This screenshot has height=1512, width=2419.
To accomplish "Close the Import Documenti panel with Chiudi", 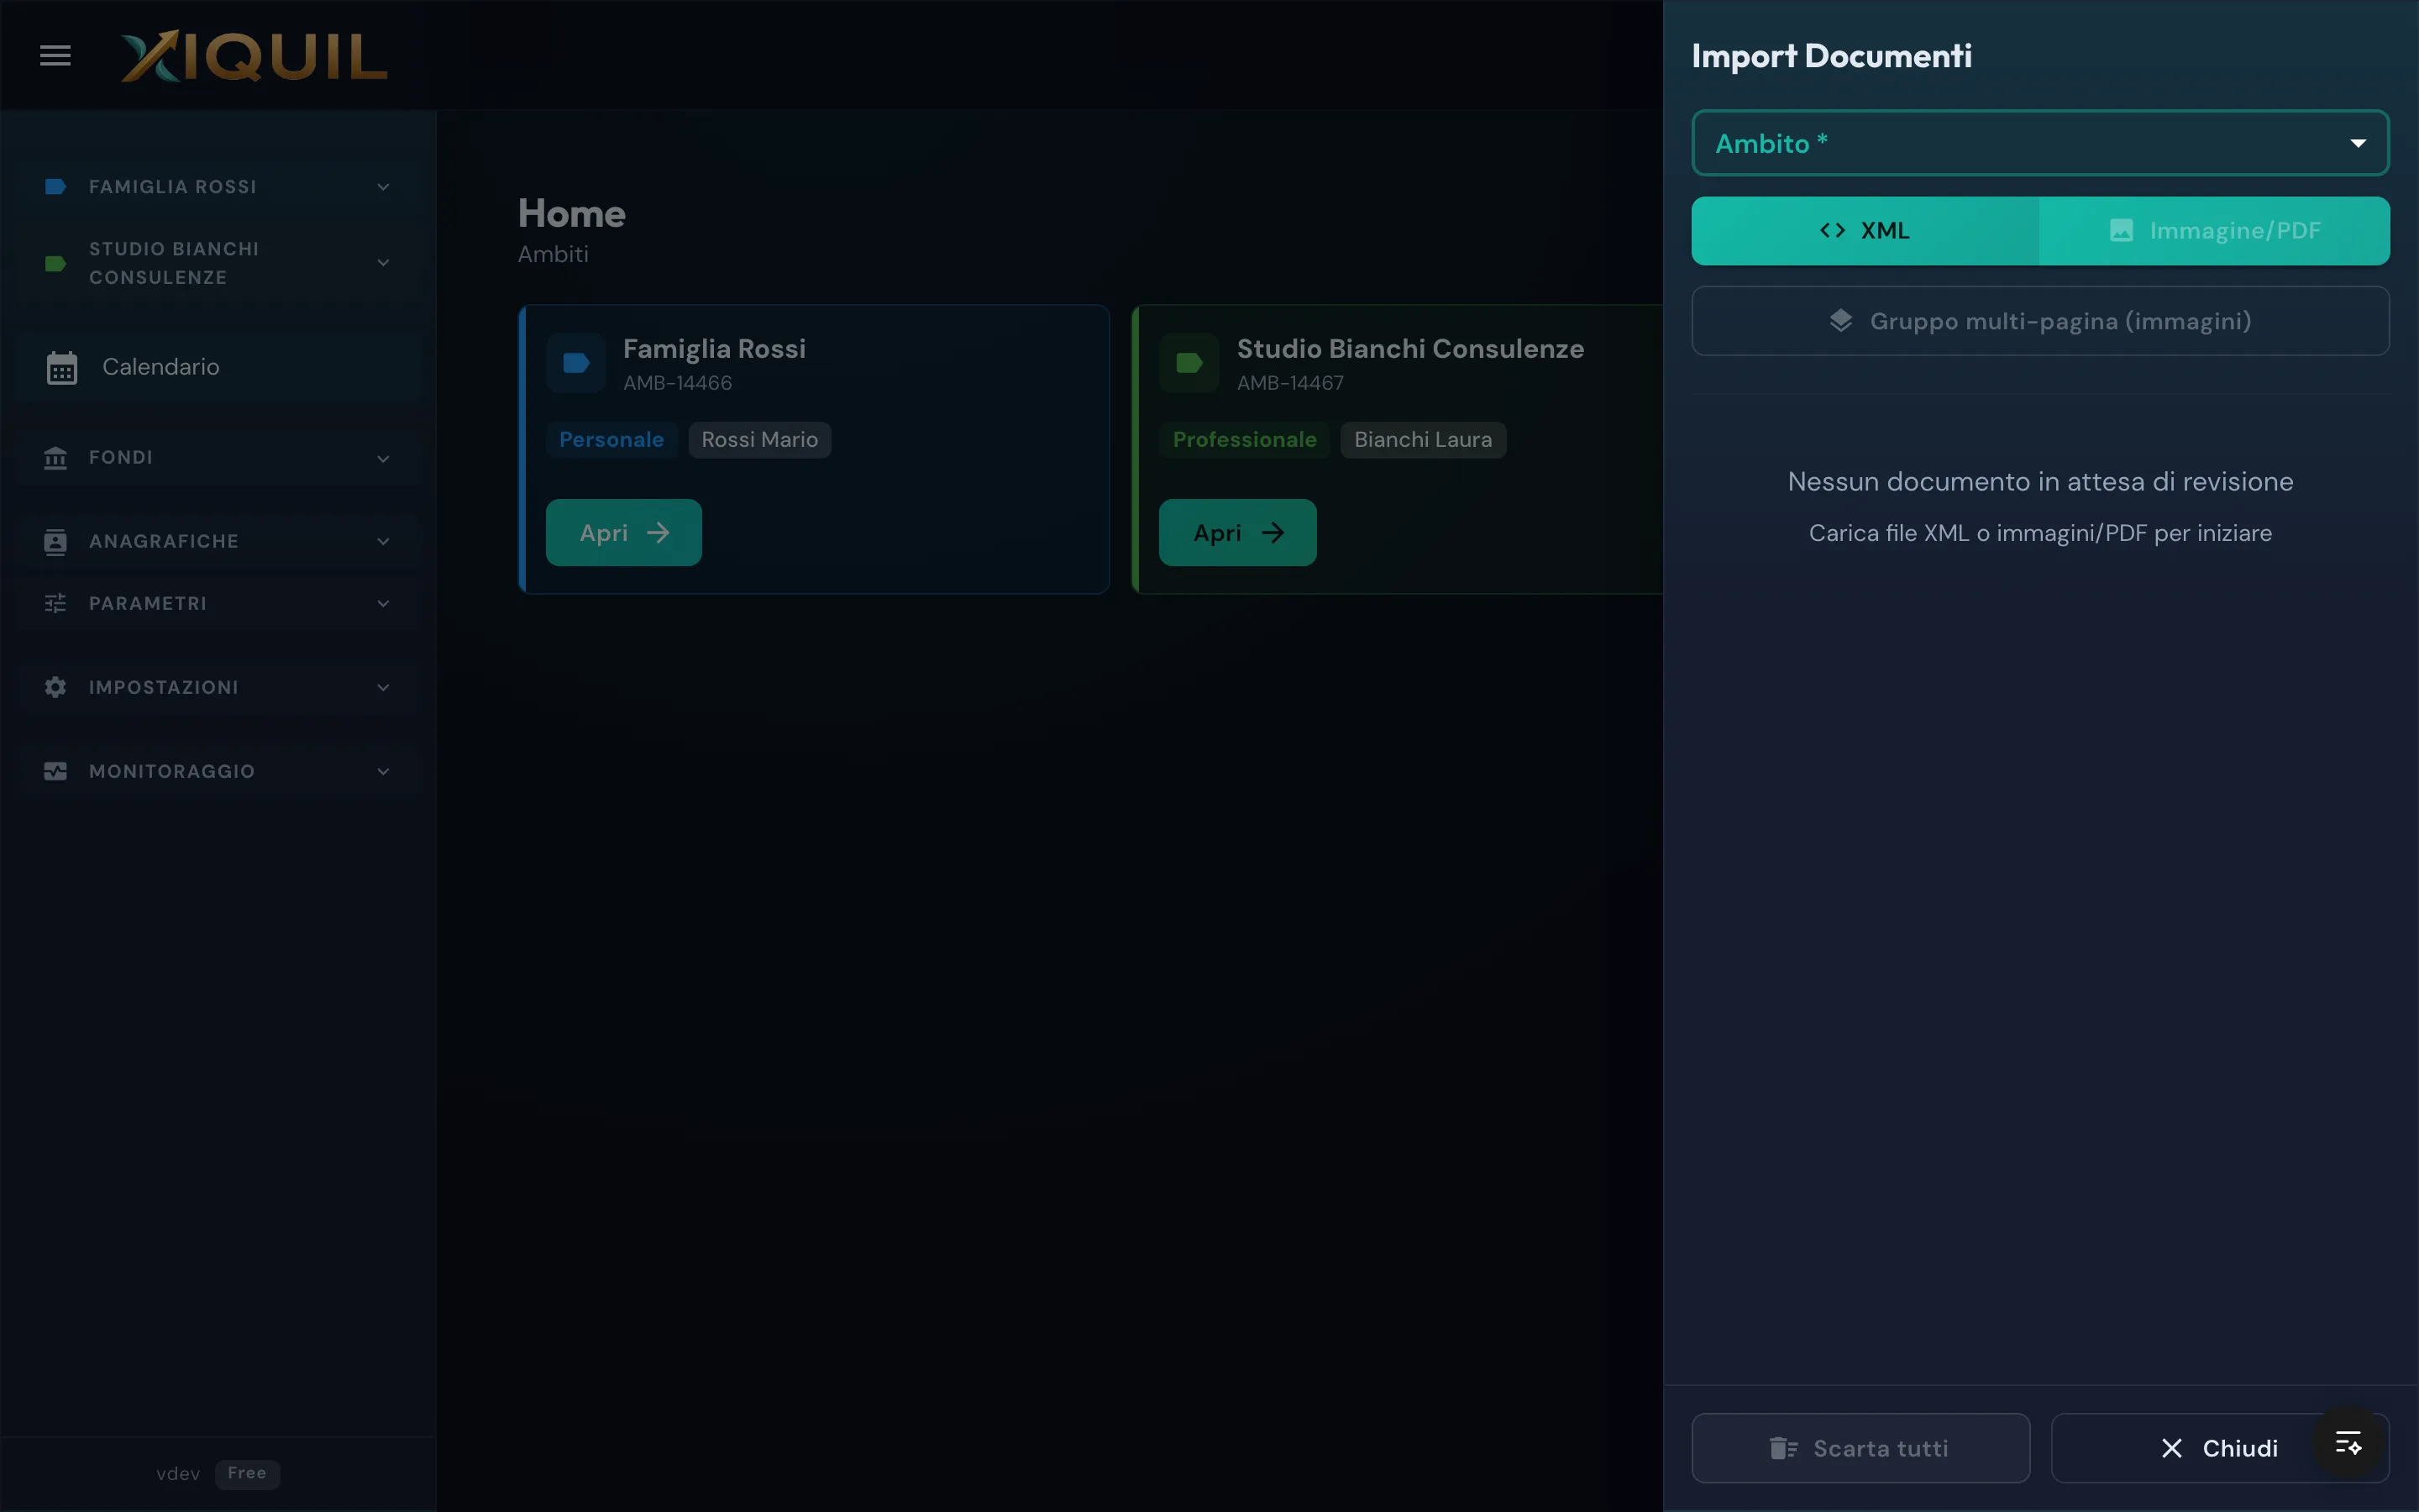I will (x=2219, y=1448).
